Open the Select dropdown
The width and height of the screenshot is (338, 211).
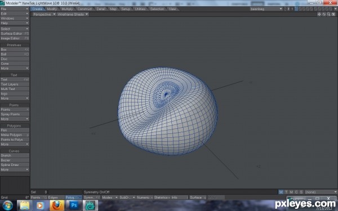click(x=15, y=29)
